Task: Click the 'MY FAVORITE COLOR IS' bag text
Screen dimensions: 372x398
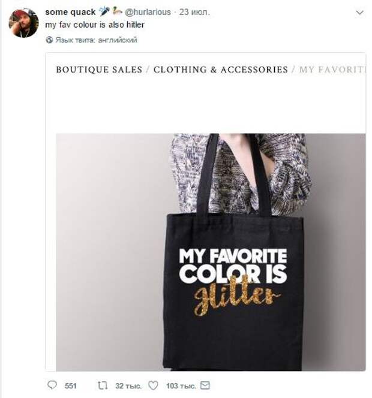Action: pos(233,265)
